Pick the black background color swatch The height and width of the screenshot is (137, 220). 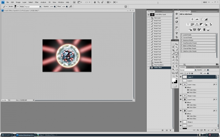[x=176, y=82]
